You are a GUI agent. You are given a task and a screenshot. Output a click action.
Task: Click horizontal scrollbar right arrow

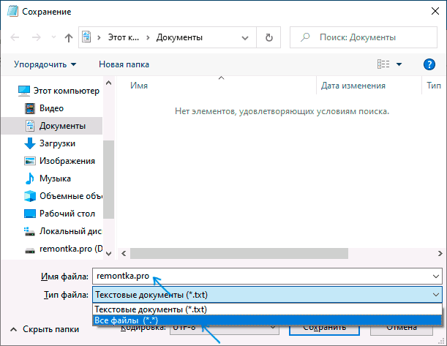pyautogui.click(x=440, y=253)
